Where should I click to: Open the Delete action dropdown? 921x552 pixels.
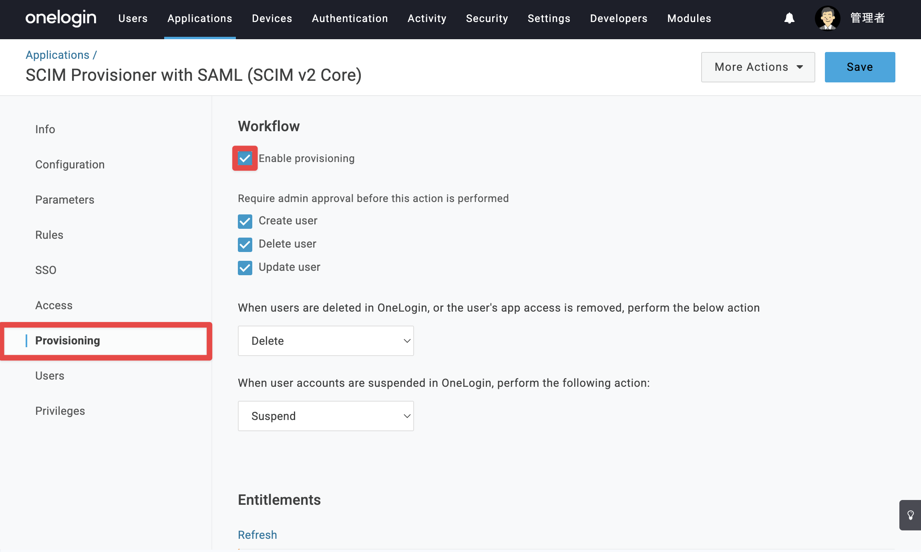tap(326, 341)
